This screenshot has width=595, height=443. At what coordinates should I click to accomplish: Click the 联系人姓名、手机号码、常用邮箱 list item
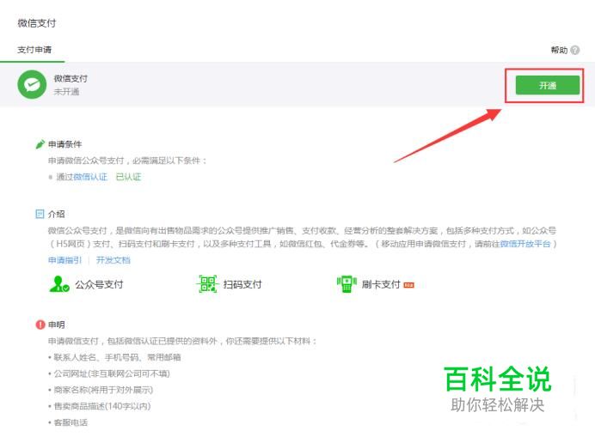point(115,357)
